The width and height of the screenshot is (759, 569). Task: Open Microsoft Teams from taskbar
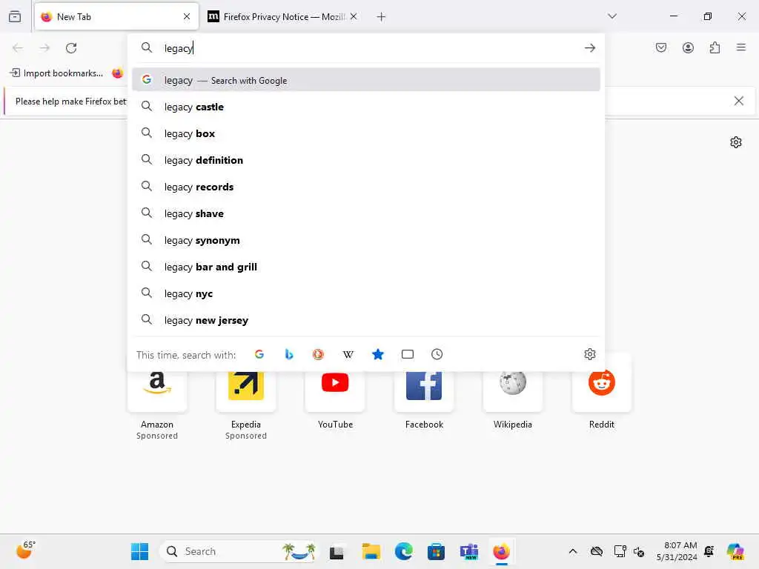(468, 551)
